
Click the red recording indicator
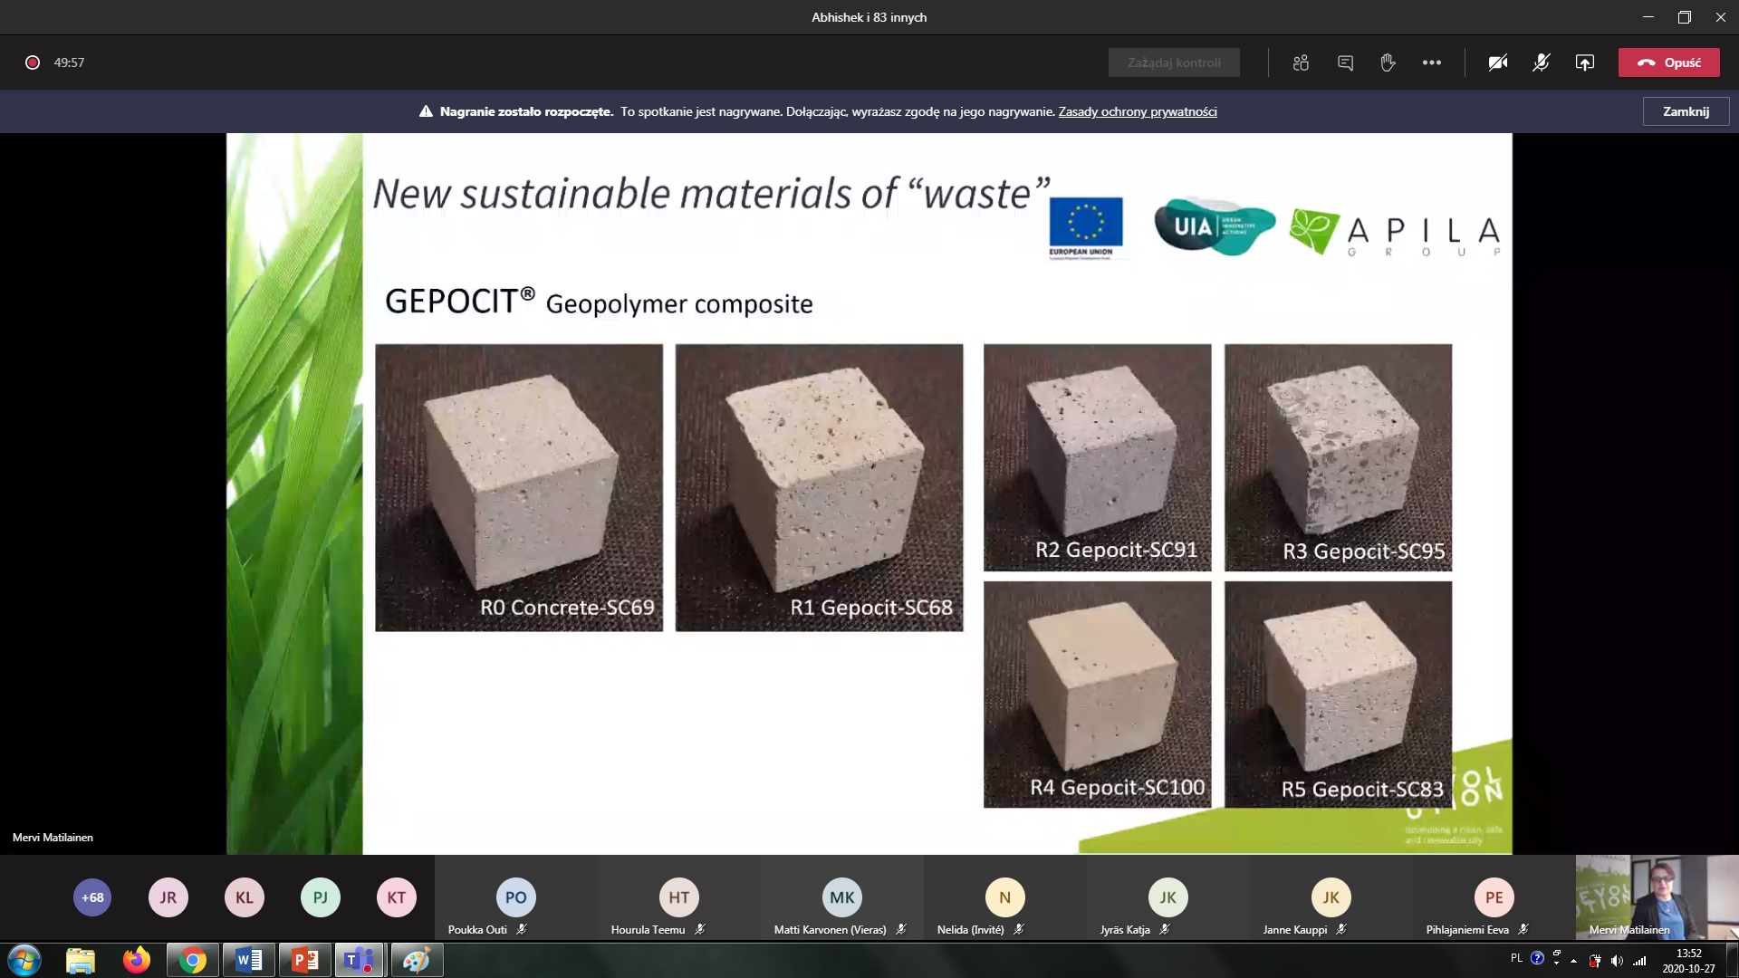(33, 62)
